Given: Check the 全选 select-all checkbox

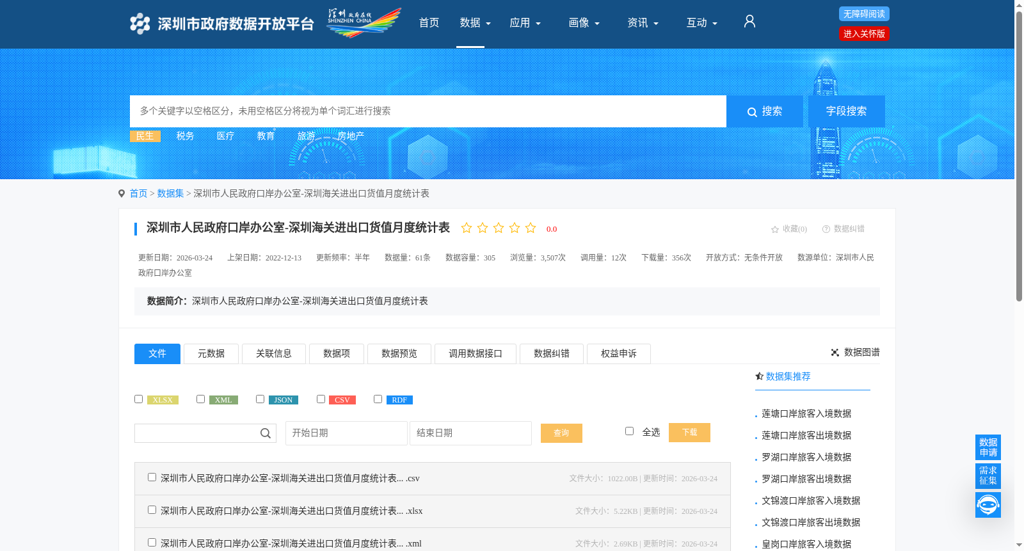Looking at the screenshot, I should click(629, 431).
